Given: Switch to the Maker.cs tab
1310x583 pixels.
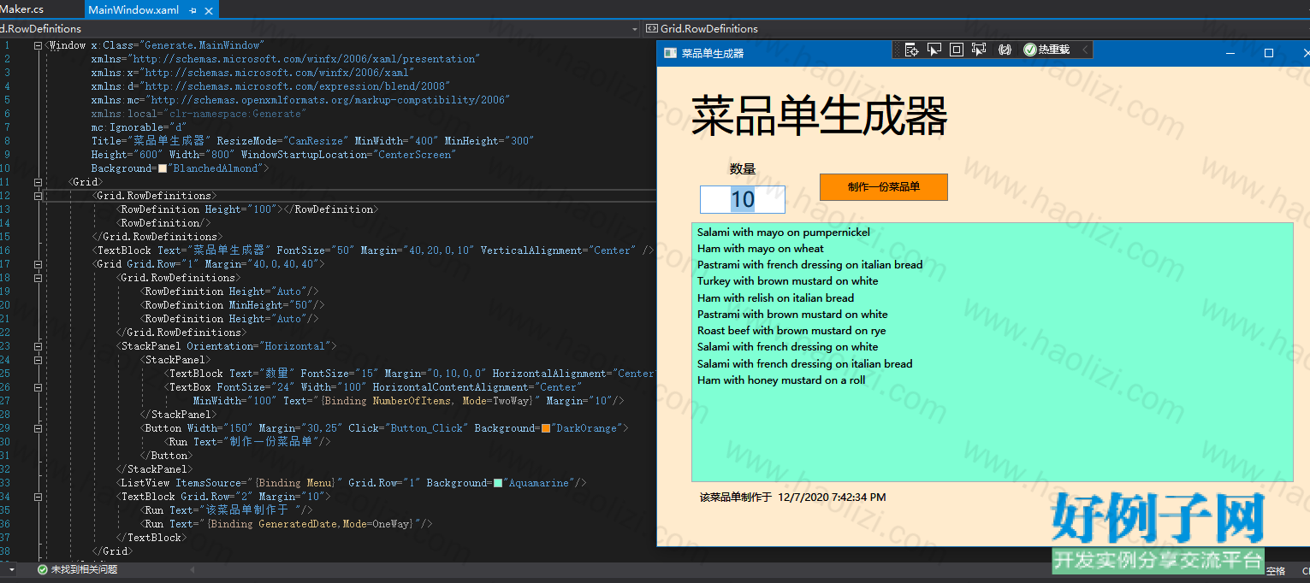Looking at the screenshot, I should (x=21, y=9).
